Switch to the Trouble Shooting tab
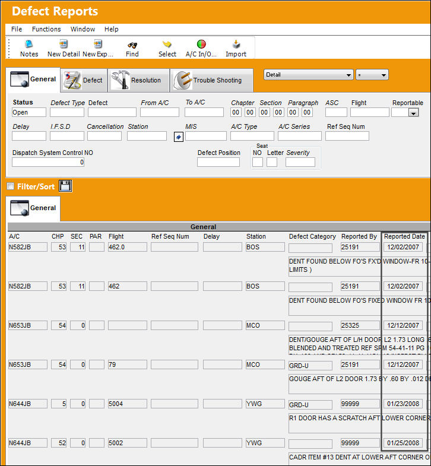431x466 pixels. pos(211,80)
